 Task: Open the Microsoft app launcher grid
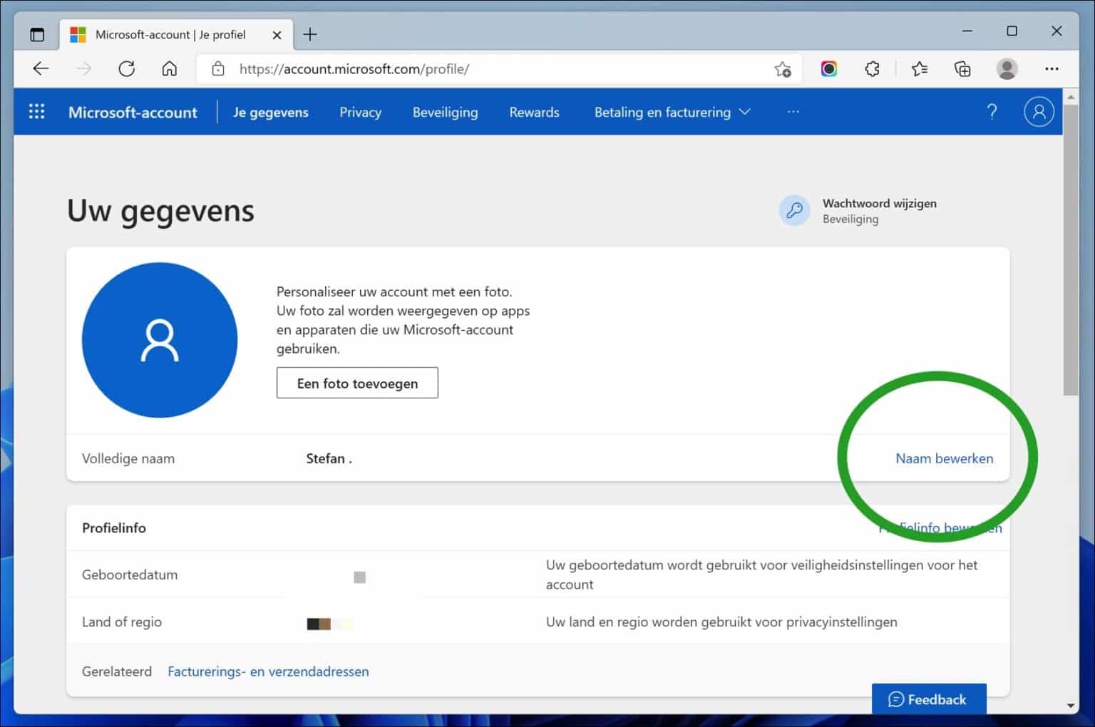36,112
